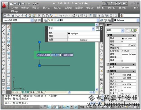Click the Save icon in the Standard toolbar

pyautogui.click(x=13, y=15)
